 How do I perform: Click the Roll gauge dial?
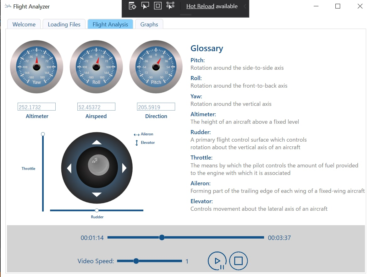coord(96,67)
